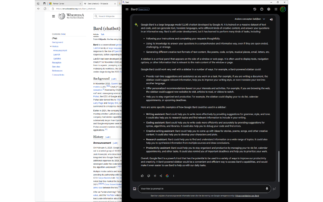Give the response a thumbs down
This screenshot has height=202, width=323.
coord(149,176)
